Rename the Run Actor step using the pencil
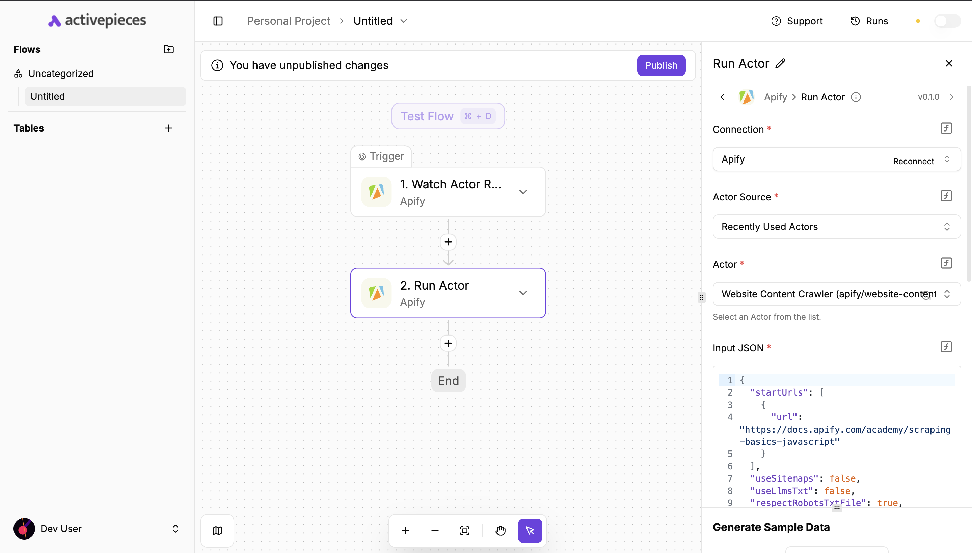This screenshot has height=553, width=972. point(780,63)
